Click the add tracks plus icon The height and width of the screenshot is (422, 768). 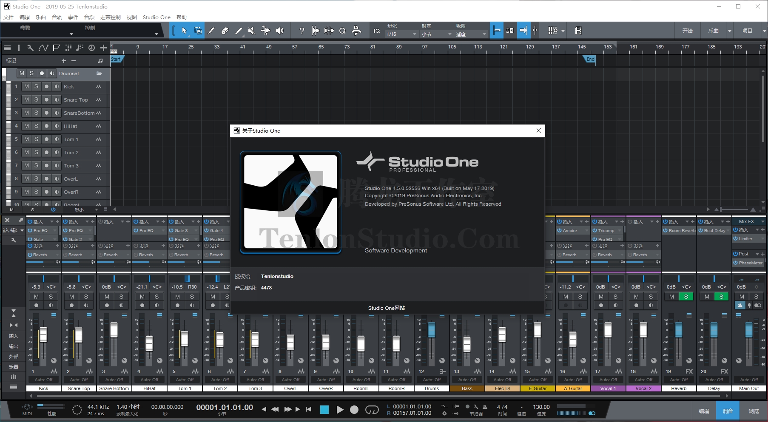[x=103, y=48]
